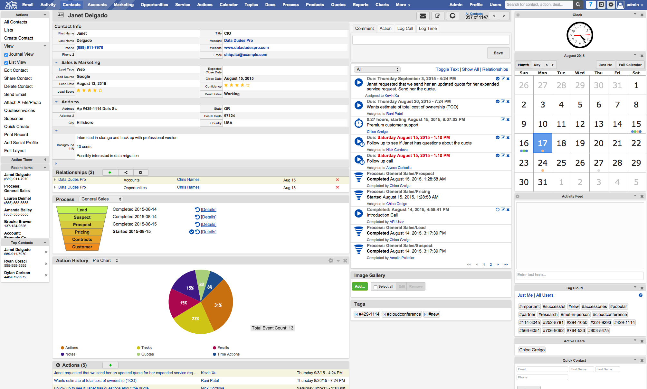The image size is (647, 389).
Task: Open the General Sales process dropdown
Action: tap(101, 199)
